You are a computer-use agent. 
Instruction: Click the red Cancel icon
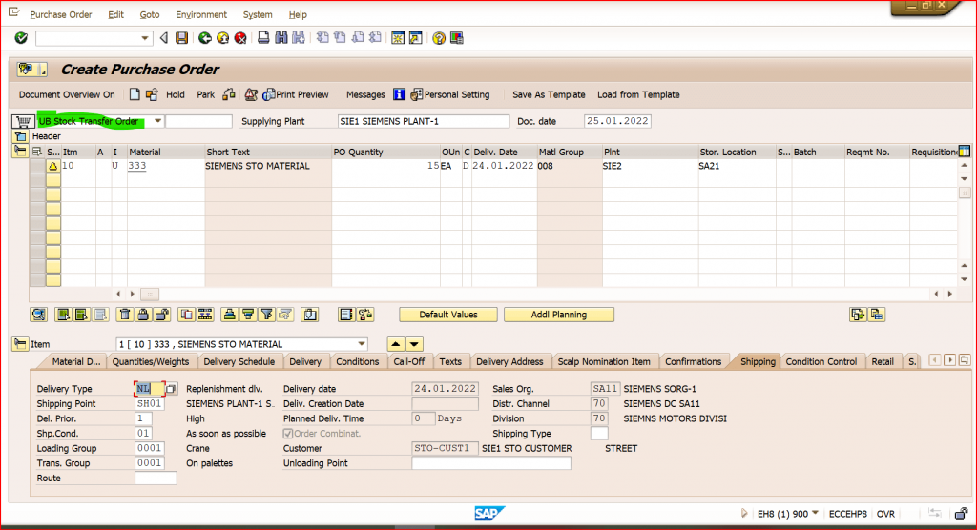pos(240,38)
